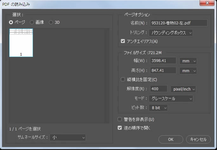Check the 警告を非表示(U) option
Screen dimensions: 217x150
pyautogui.click(x=120, y=119)
